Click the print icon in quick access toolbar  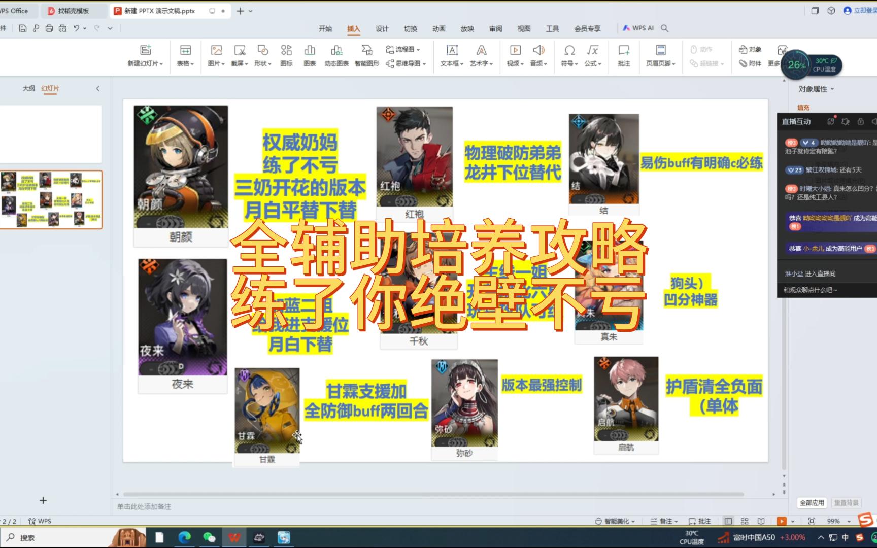pyautogui.click(x=49, y=28)
